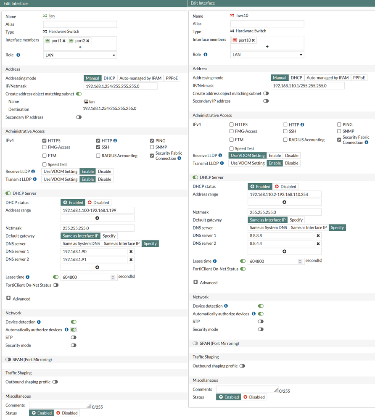Add an interface member to hws10
Viewport: 375px width, 420px height.
click(267, 47)
